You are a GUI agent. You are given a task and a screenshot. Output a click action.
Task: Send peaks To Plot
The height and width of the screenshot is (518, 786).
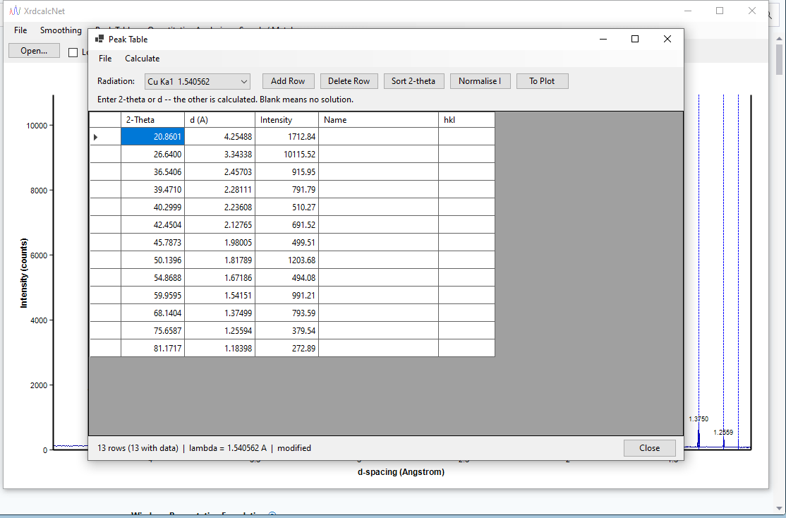tap(542, 81)
